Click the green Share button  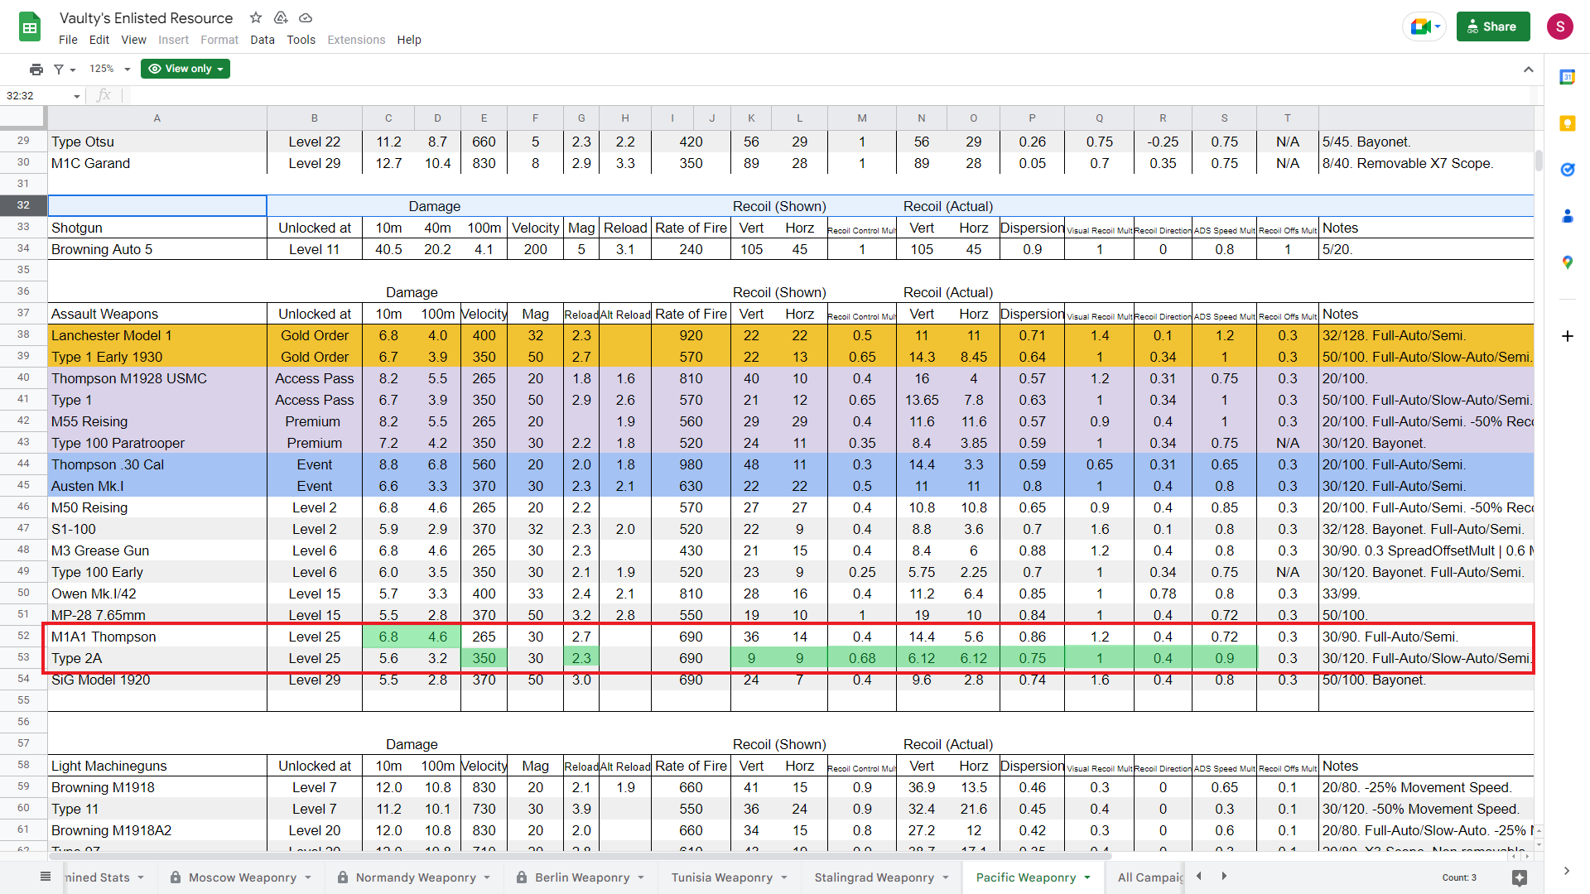coord(1492,26)
